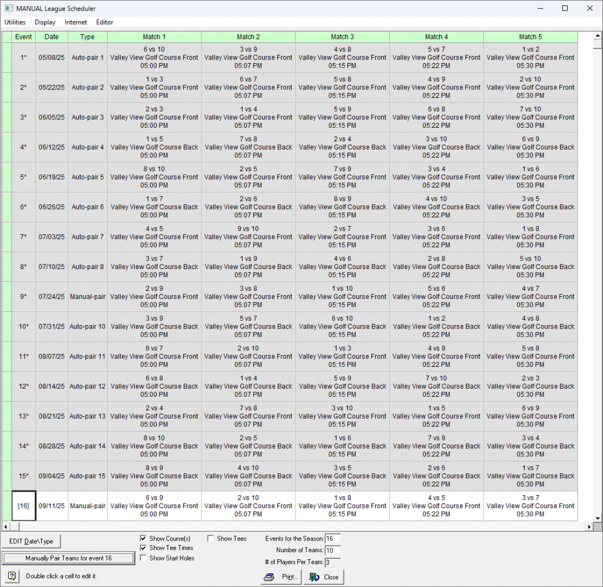Tick the Show Tees checkbox
Viewport: 603px width, 587px height.
pos(211,538)
